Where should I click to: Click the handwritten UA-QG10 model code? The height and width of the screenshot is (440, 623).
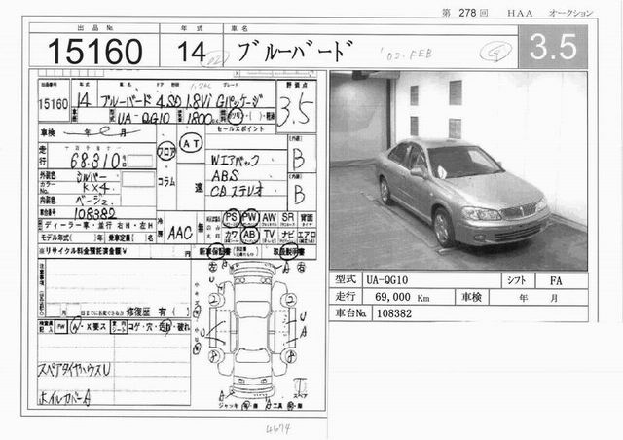(144, 118)
